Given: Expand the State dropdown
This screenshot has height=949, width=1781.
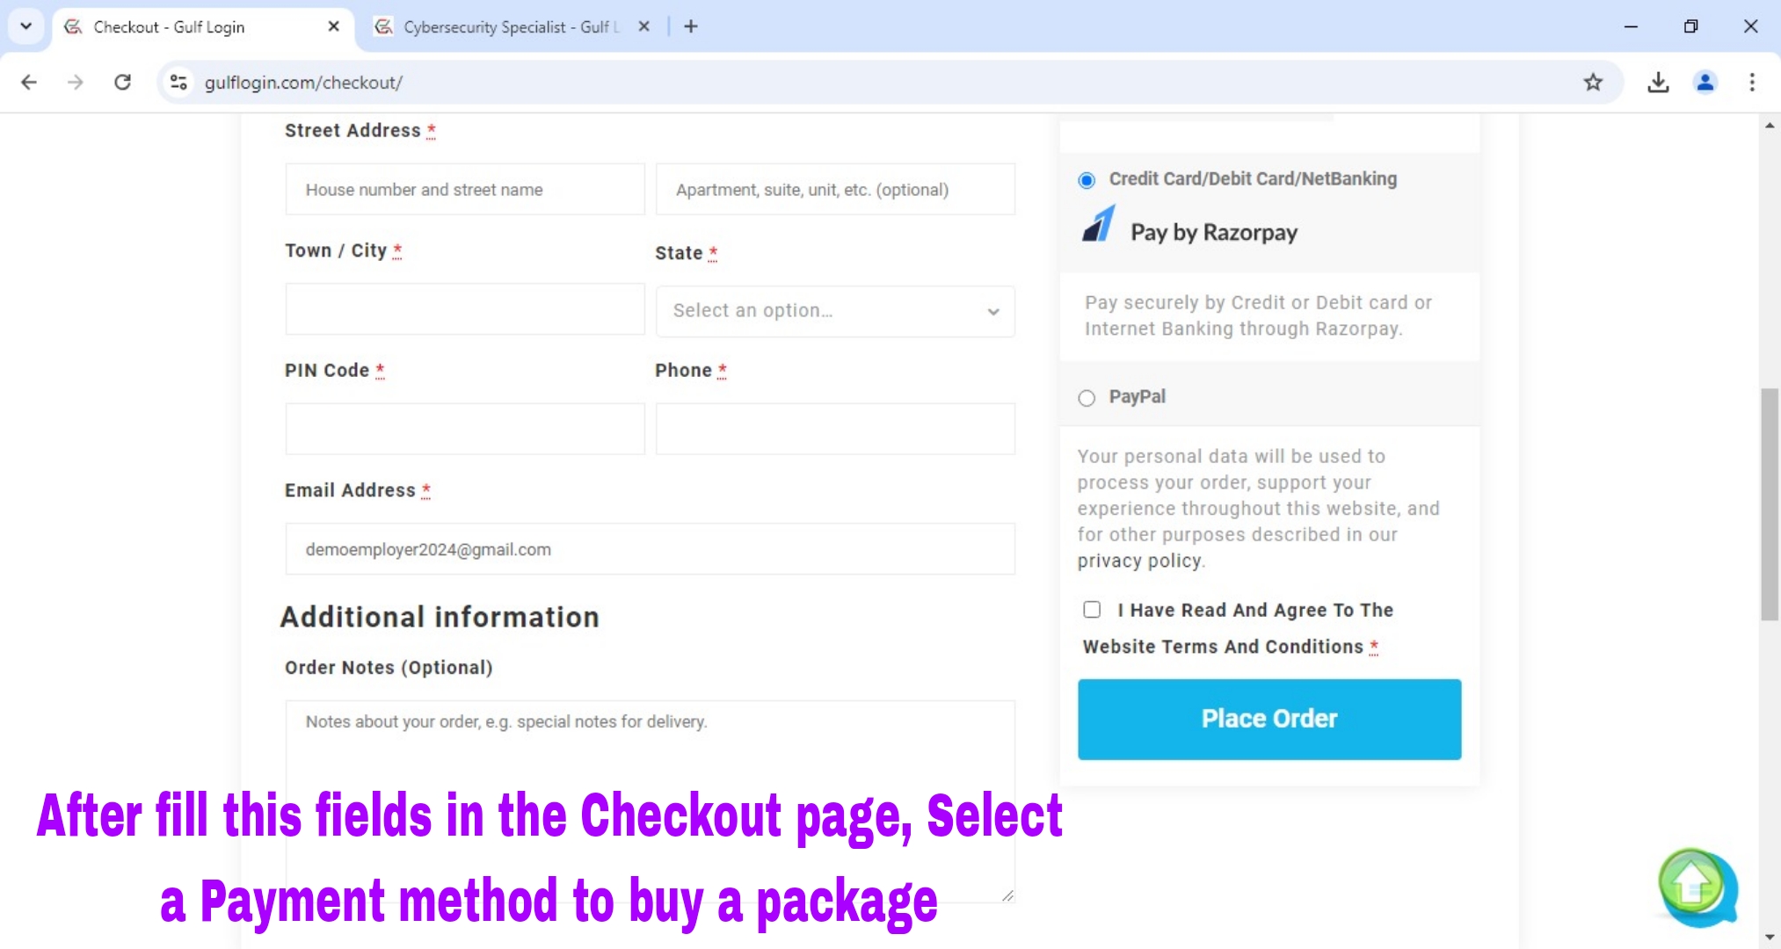Looking at the screenshot, I should (x=834, y=311).
